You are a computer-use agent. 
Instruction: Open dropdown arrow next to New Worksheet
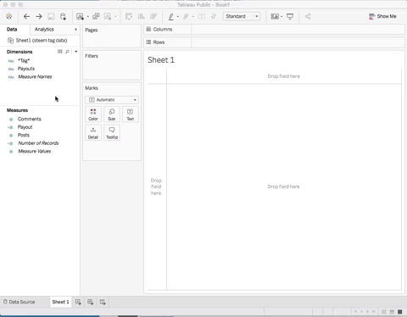[x=88, y=17]
